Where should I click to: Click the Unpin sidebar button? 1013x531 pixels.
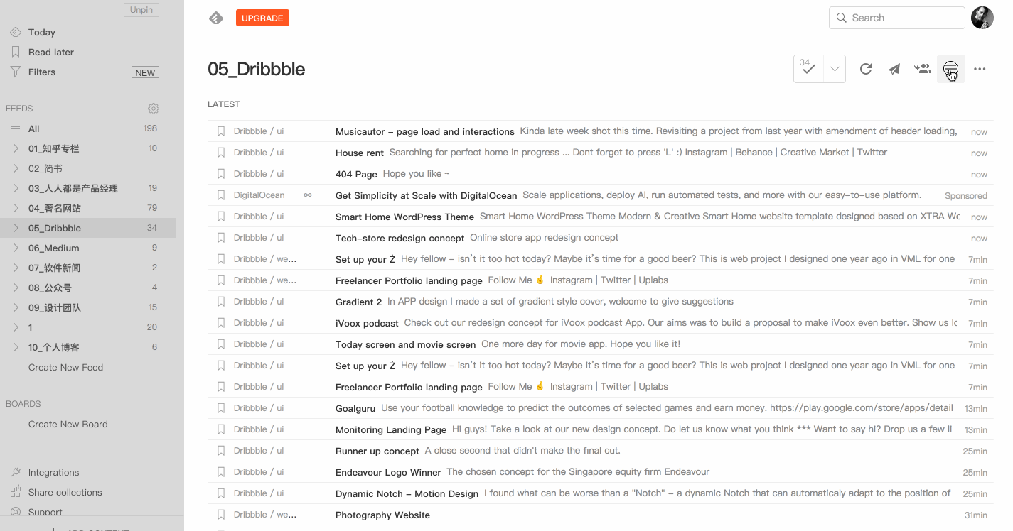point(141,10)
